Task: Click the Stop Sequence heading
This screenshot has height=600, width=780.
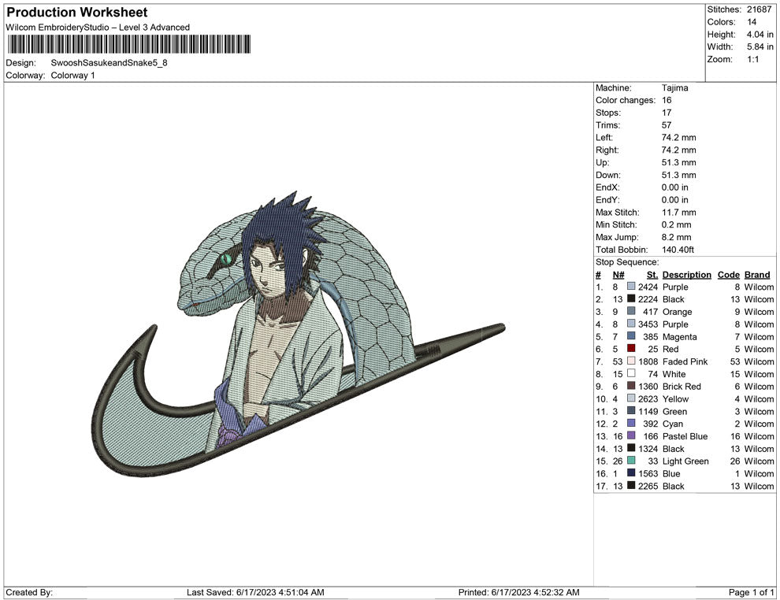Action: click(627, 262)
